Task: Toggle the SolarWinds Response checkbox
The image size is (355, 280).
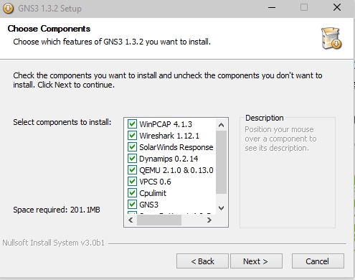Action: click(132, 147)
